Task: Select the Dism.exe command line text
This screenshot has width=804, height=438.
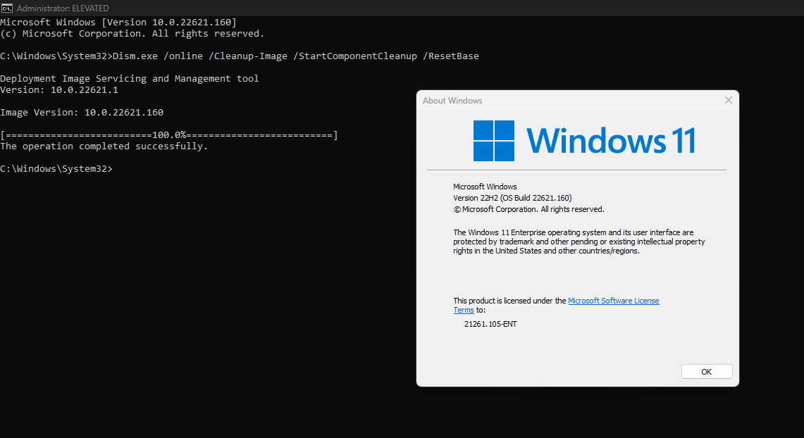Action: coord(296,56)
